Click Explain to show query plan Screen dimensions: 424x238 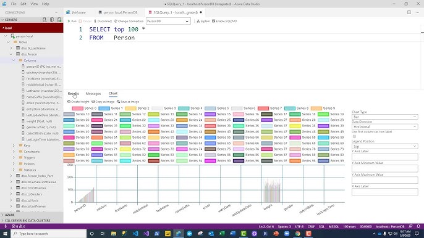[203, 21]
